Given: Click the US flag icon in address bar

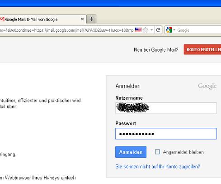Looking at the screenshot, I should pyautogui.click(x=138, y=30).
